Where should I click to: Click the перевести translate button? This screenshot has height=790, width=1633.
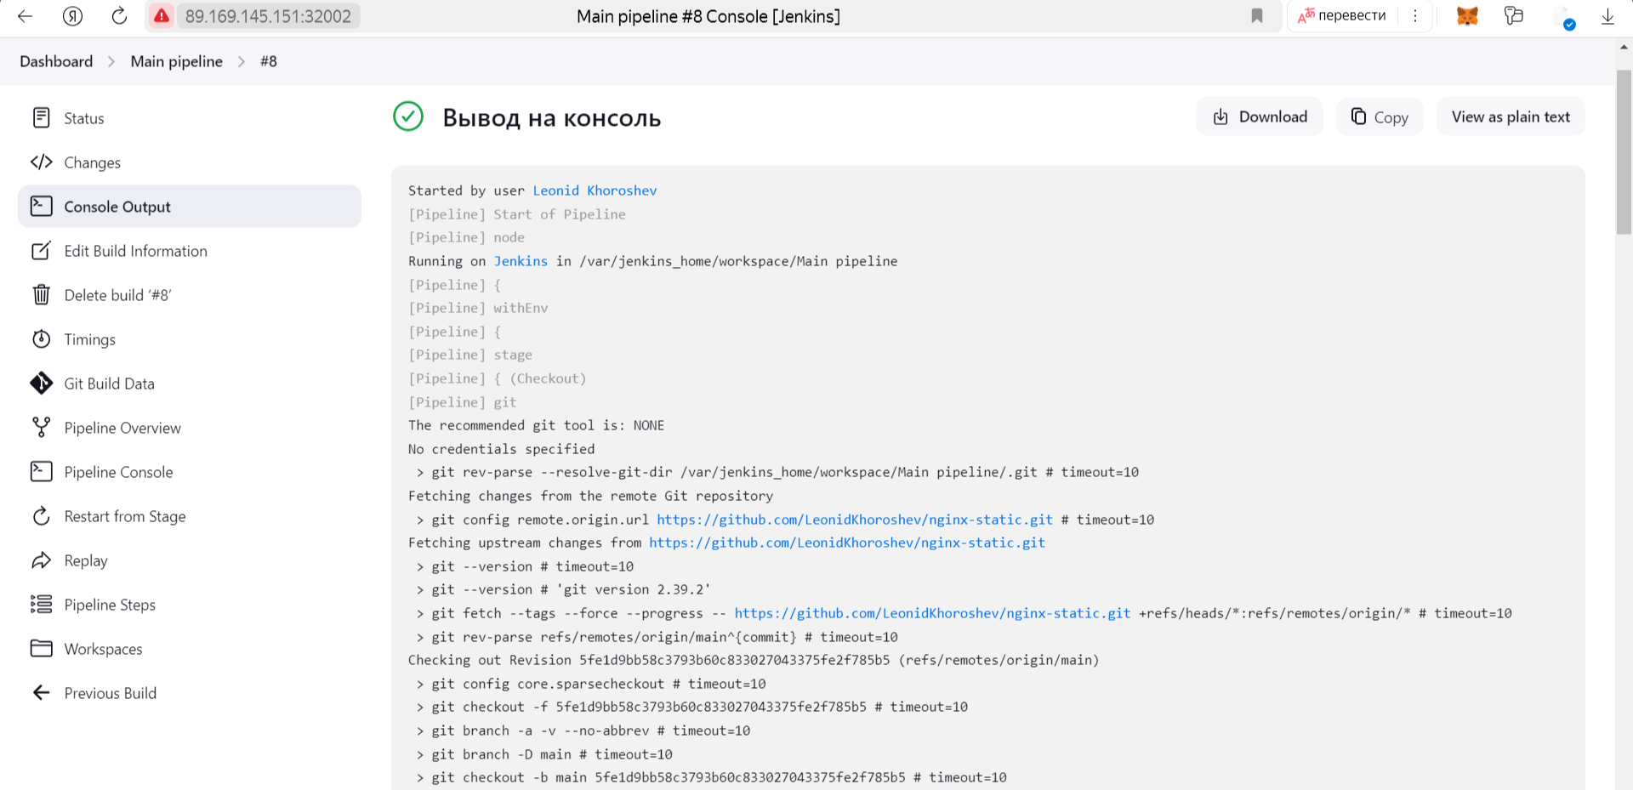pyautogui.click(x=1342, y=15)
